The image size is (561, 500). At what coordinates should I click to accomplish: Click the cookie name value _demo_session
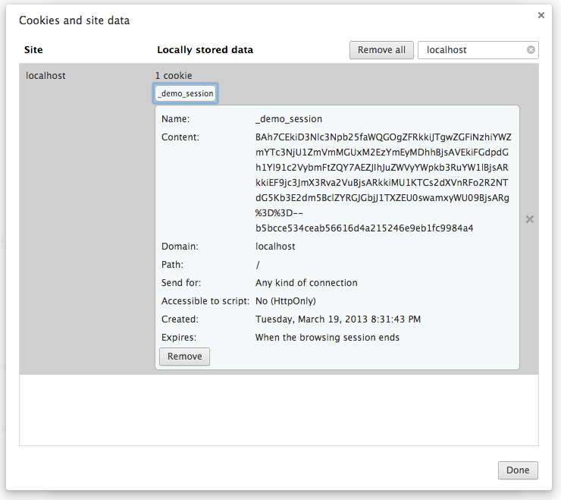click(289, 119)
